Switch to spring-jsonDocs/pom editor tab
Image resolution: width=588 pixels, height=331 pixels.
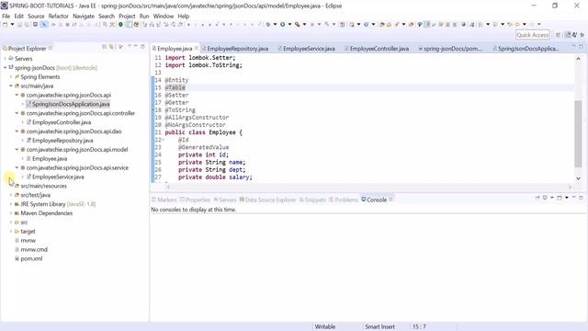point(453,49)
